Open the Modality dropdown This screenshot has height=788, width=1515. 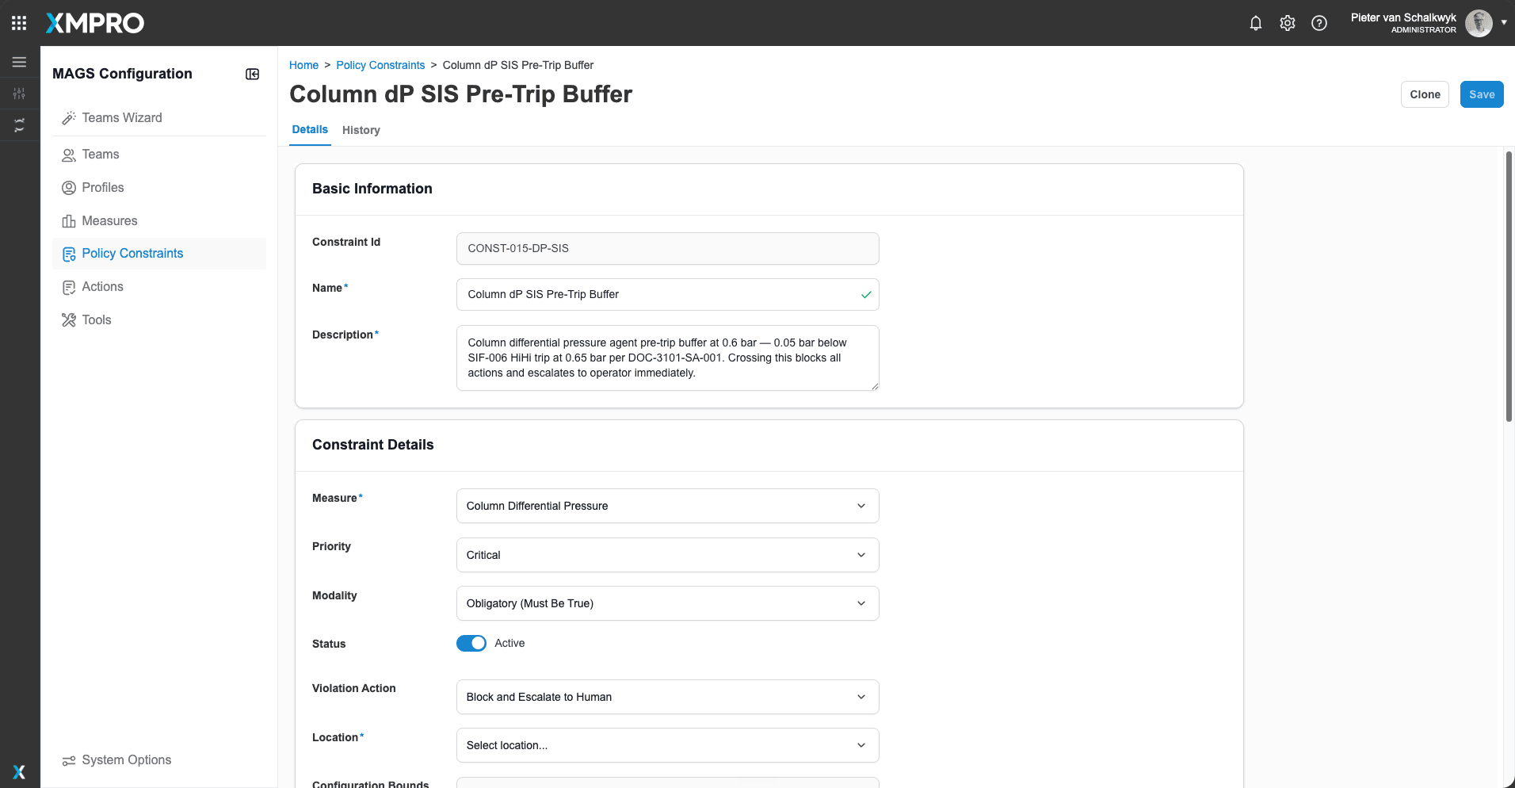pos(668,603)
